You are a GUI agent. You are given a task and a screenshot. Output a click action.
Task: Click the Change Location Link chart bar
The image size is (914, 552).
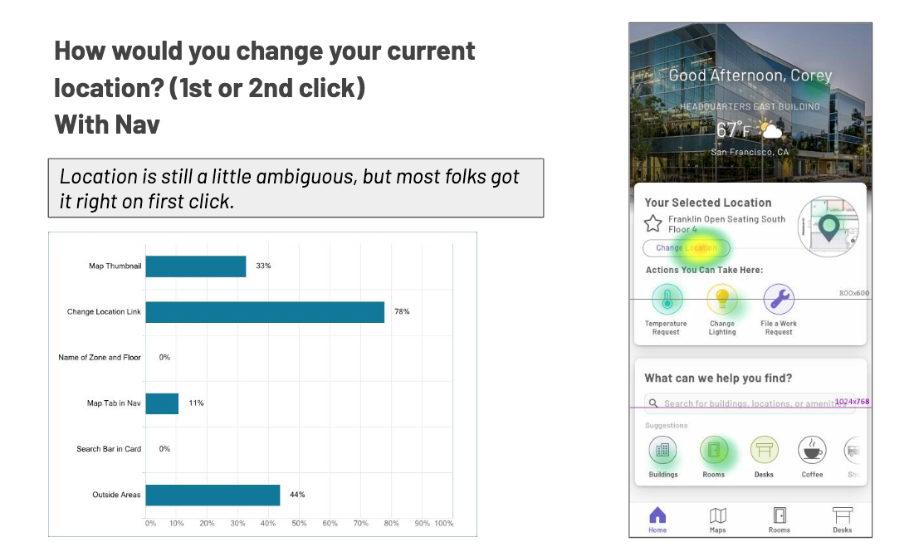pyautogui.click(x=265, y=312)
